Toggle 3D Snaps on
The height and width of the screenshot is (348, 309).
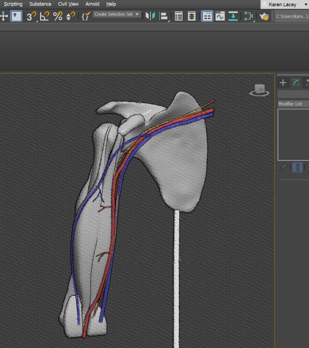click(x=31, y=16)
